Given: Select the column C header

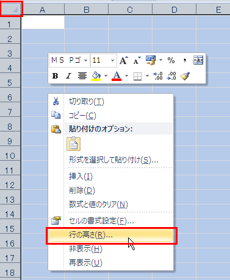Looking at the screenshot, I should pyautogui.click(x=130, y=10).
